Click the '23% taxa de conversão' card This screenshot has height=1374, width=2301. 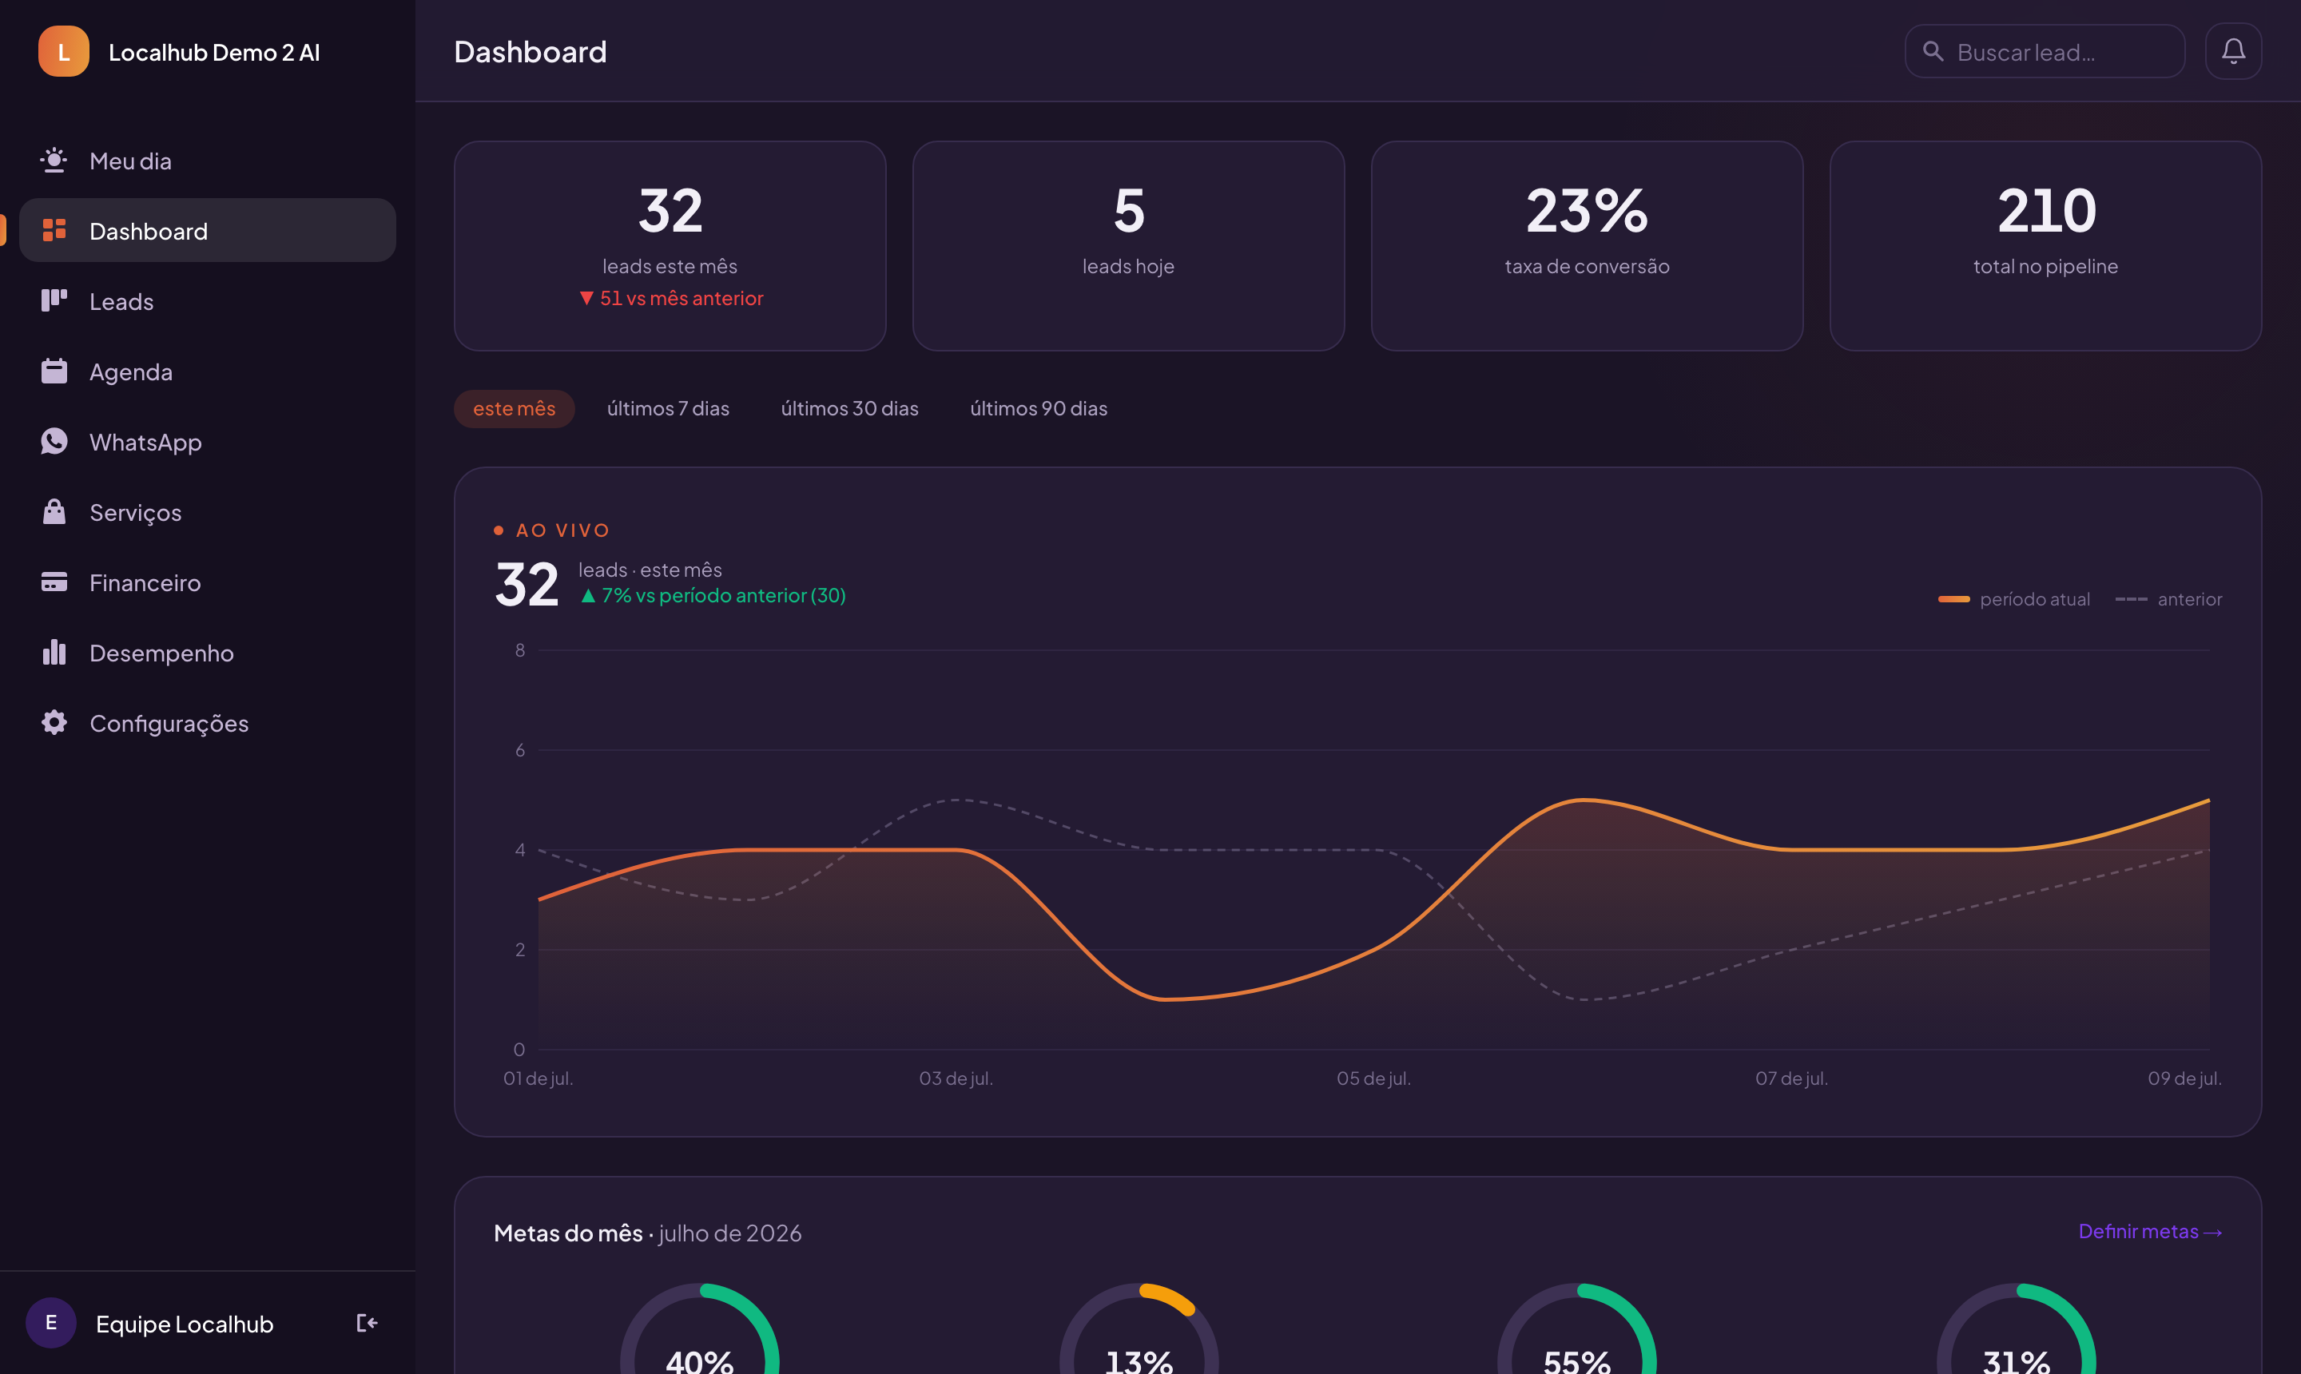click(x=1586, y=245)
